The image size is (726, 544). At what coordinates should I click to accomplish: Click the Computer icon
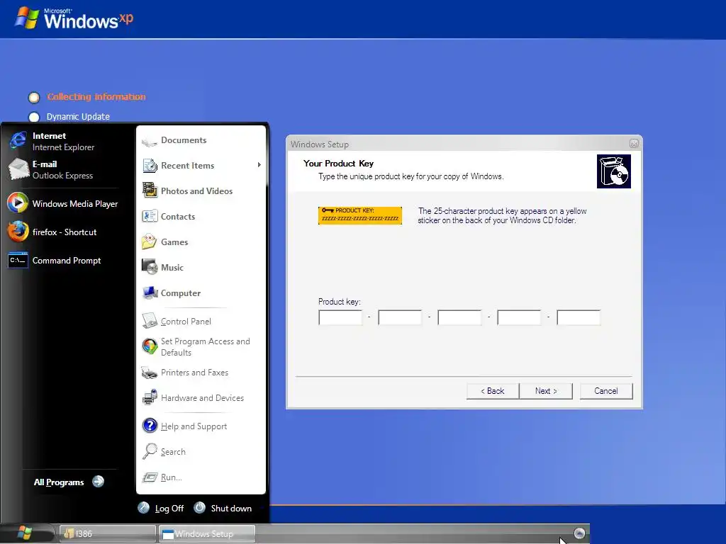tap(150, 293)
